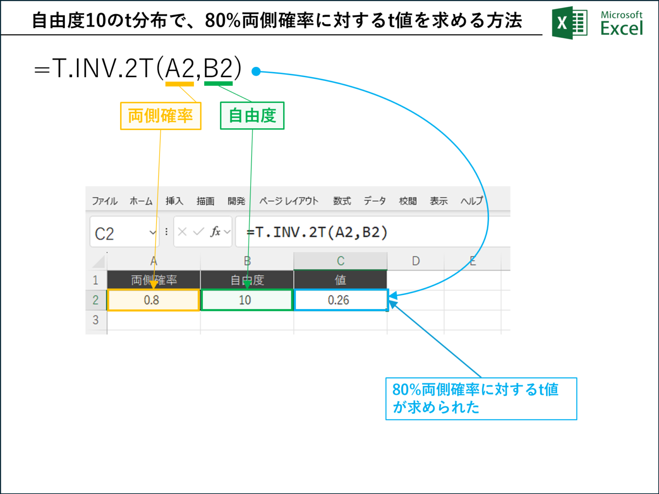Open the Name Box dropdown arrow showing C2
The height and width of the screenshot is (494, 659).
(154, 233)
